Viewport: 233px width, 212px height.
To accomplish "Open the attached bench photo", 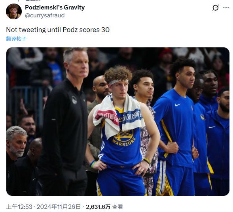I will 118,122.
